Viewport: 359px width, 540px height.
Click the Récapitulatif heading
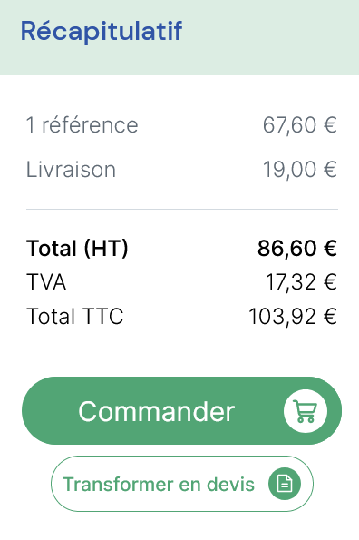coord(102,31)
